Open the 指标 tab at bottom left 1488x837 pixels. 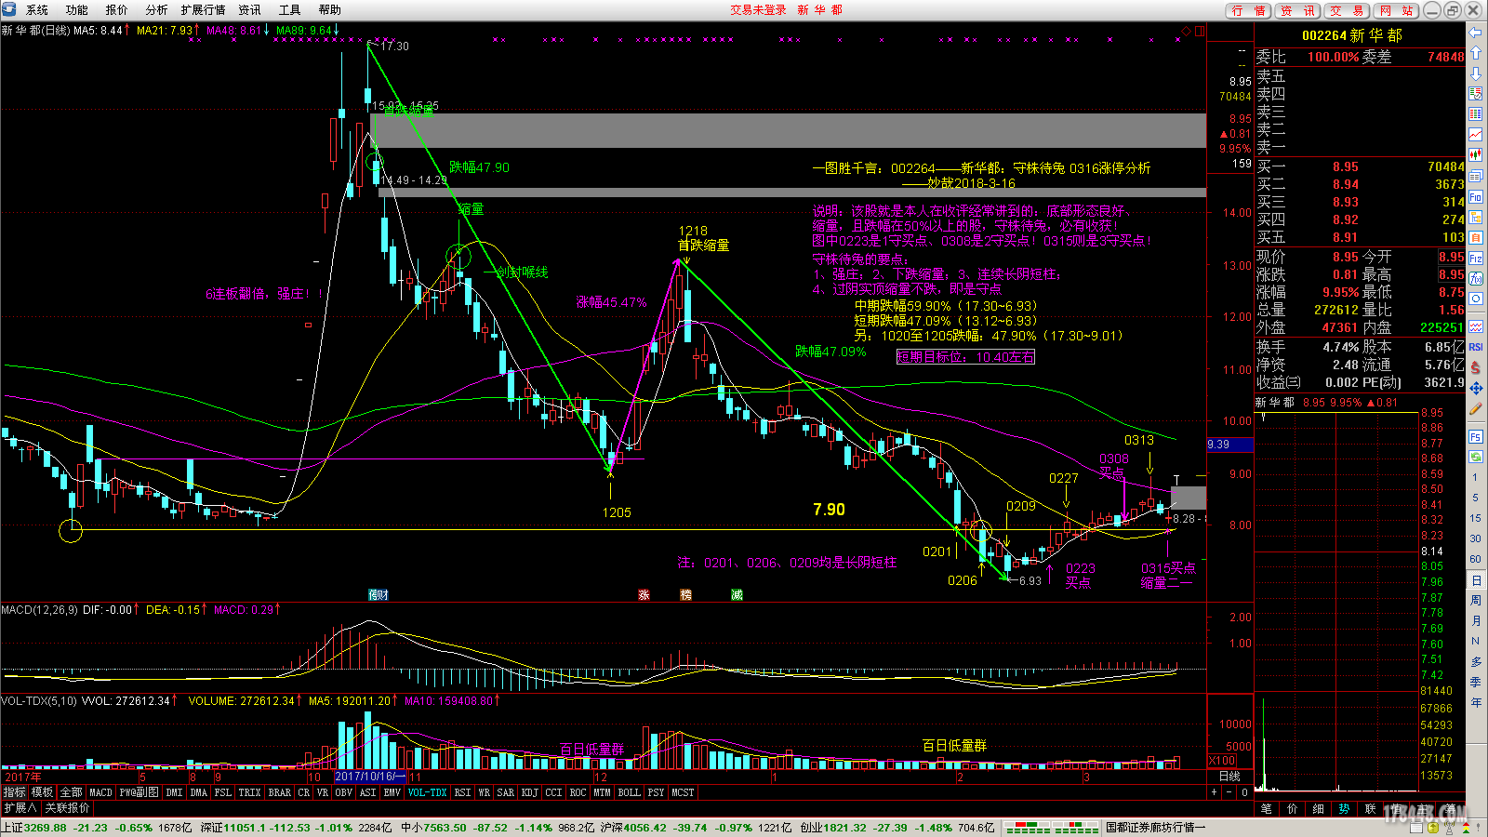14,792
